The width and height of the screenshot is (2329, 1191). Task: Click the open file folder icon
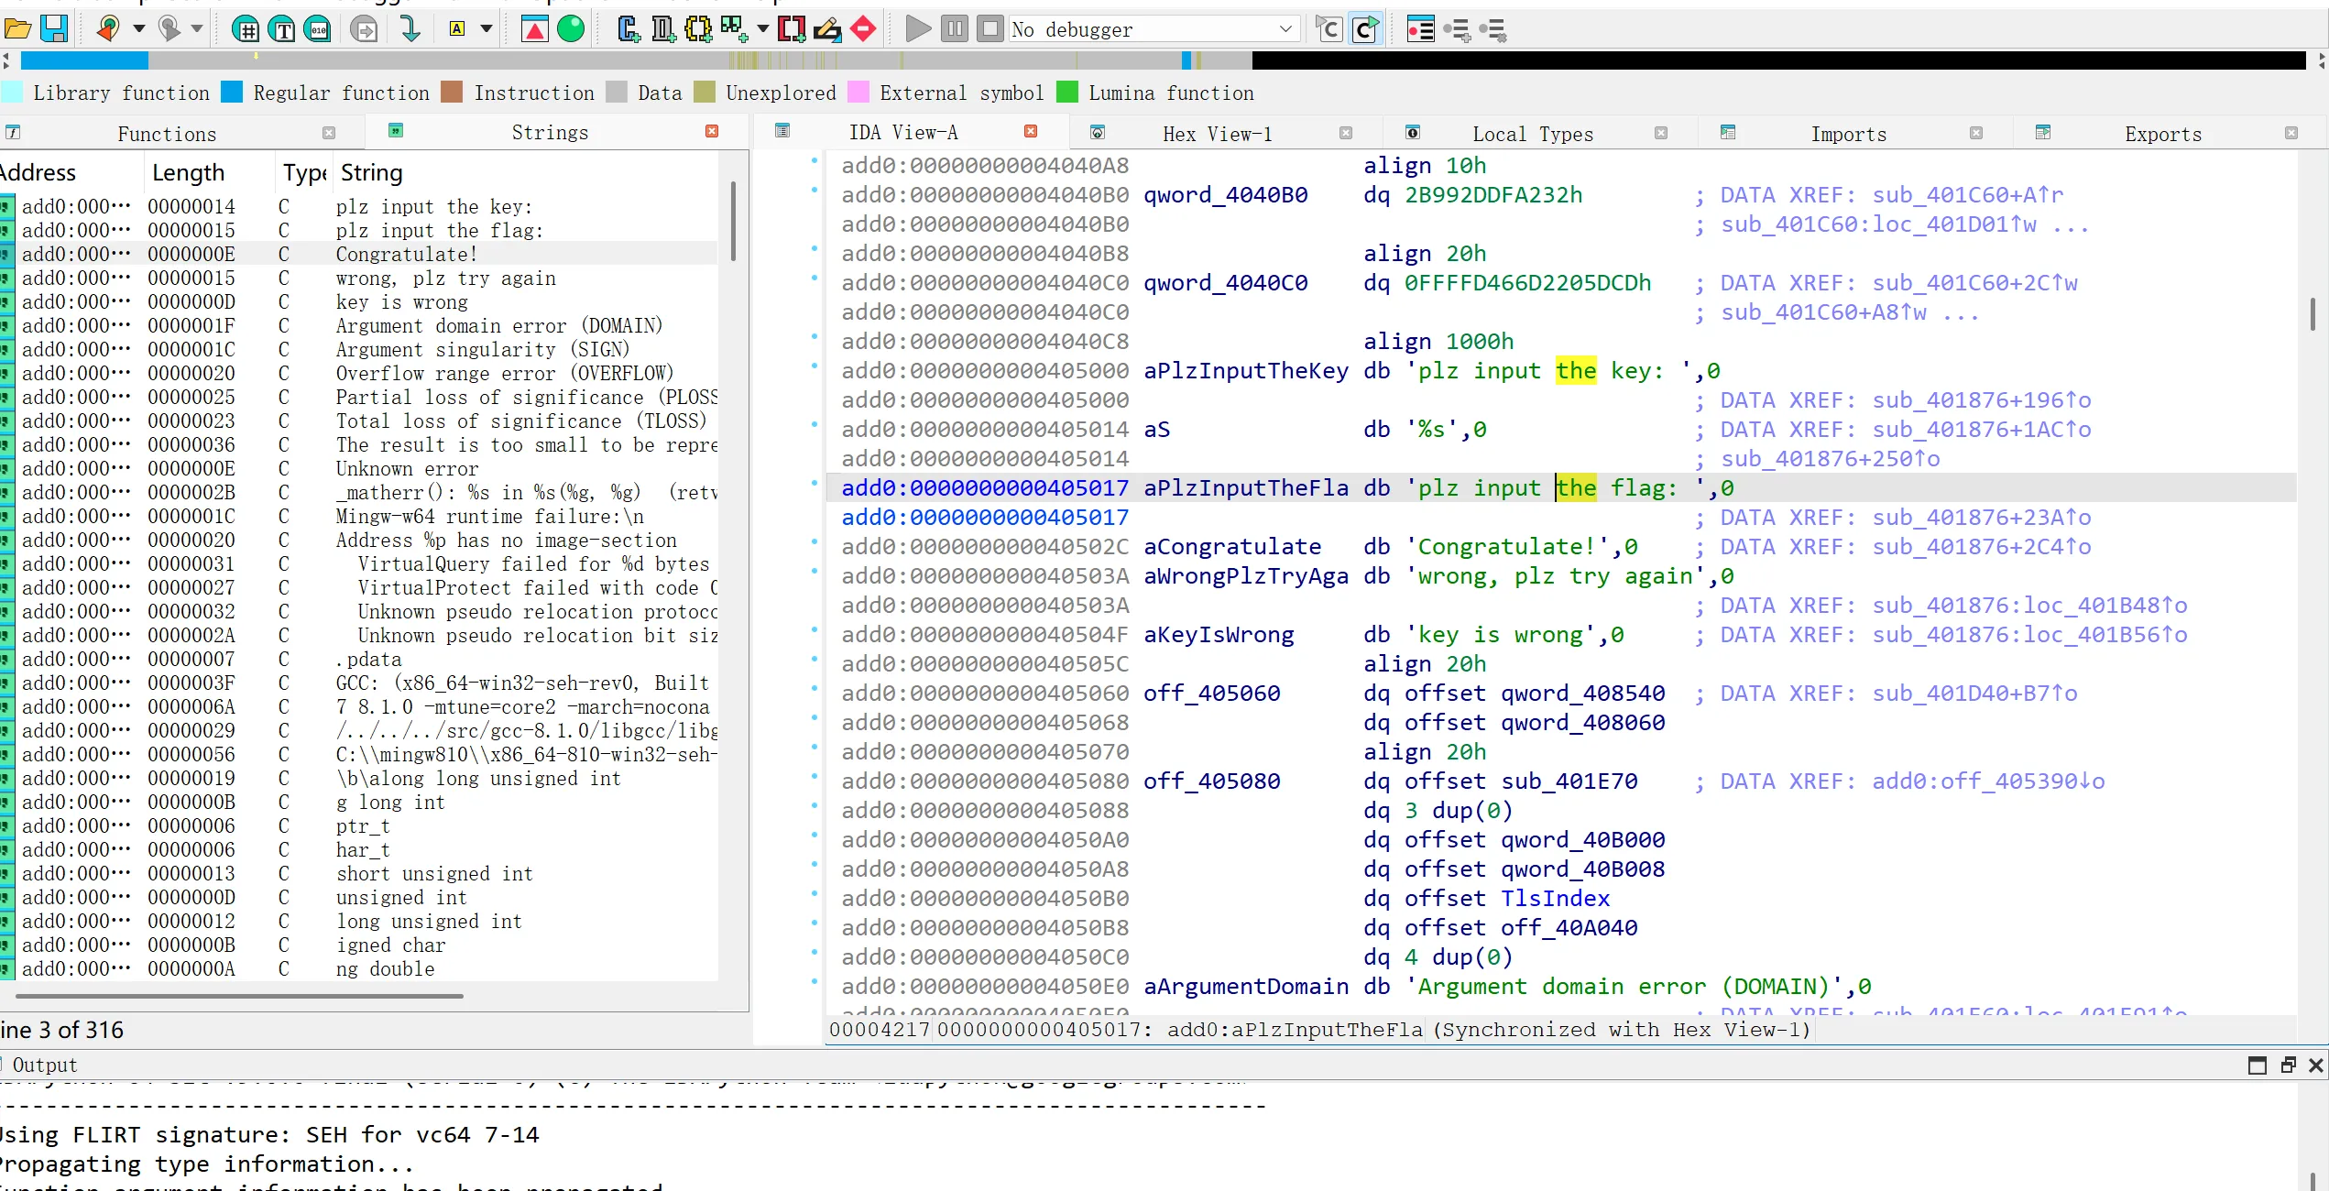click(17, 29)
